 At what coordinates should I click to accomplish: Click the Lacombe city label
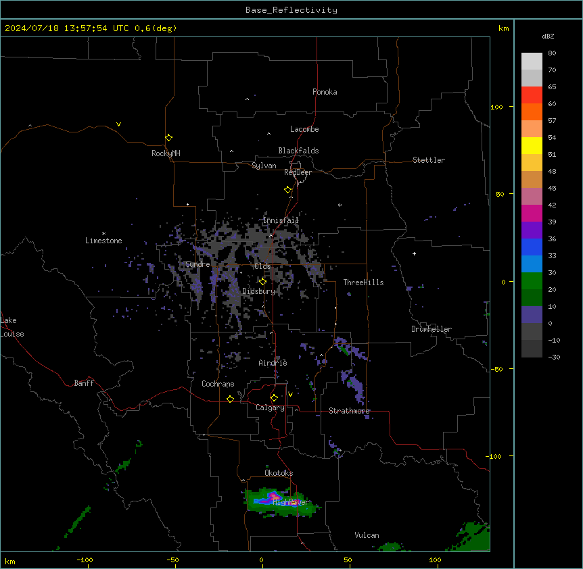(304, 129)
